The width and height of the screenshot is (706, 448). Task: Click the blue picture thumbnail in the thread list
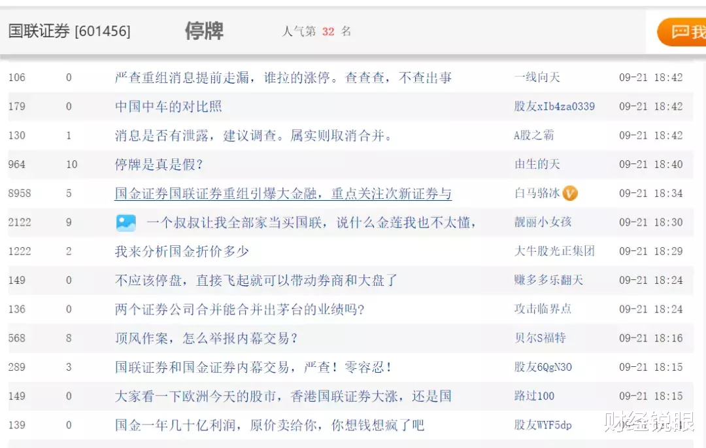pos(126,222)
